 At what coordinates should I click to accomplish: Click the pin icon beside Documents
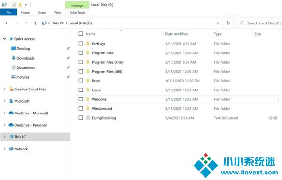68,67
